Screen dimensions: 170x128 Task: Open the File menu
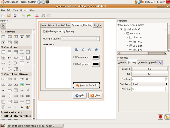click(x=3, y=10)
